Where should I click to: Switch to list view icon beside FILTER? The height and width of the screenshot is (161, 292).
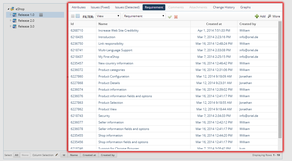point(78,16)
